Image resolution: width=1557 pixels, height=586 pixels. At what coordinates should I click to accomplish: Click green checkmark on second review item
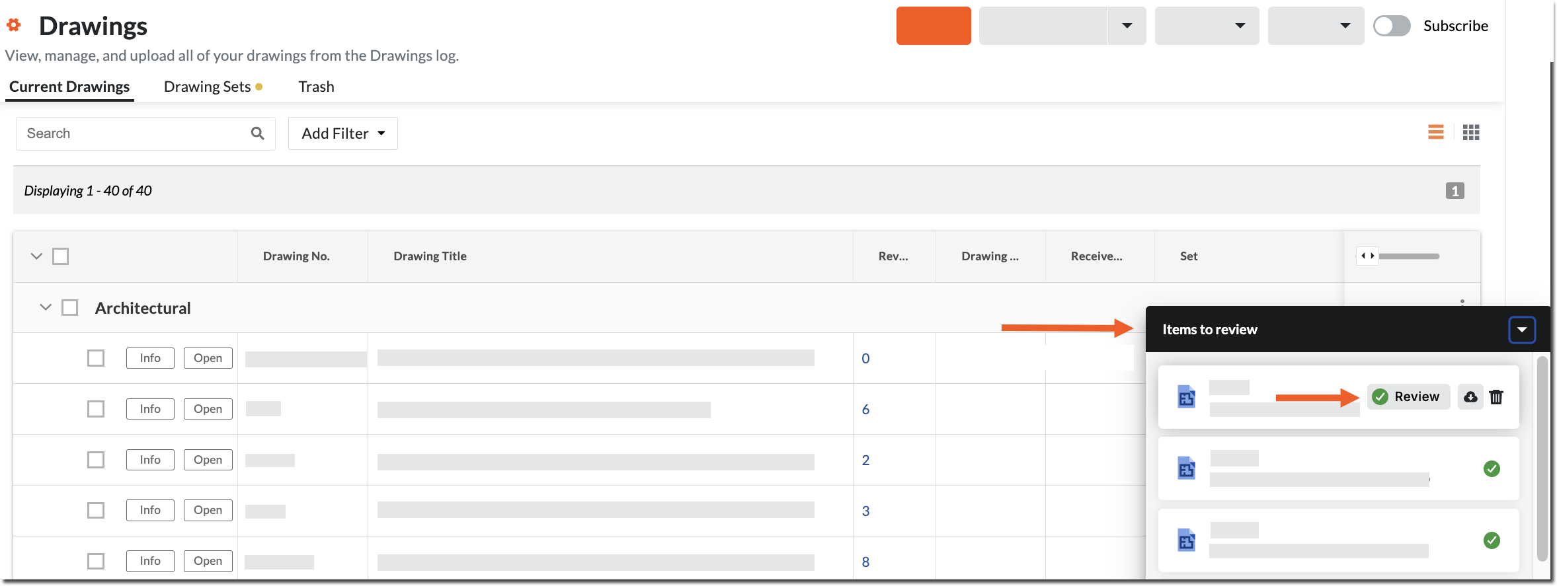(1492, 469)
